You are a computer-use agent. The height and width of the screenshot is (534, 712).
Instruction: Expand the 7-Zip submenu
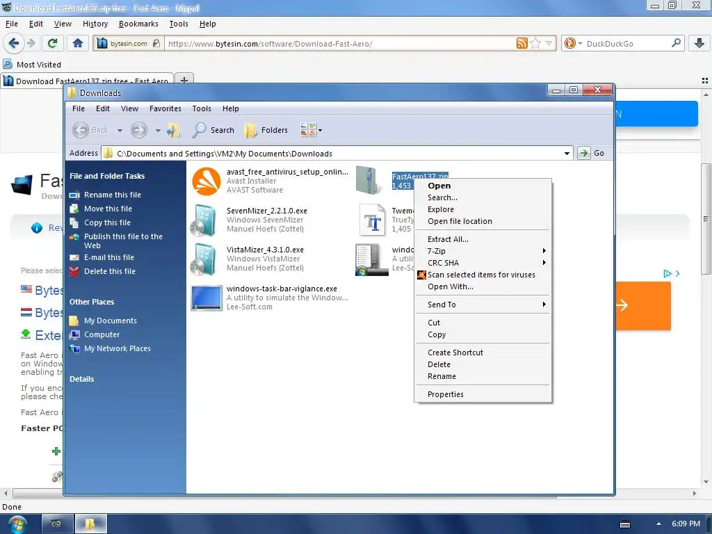tap(483, 251)
